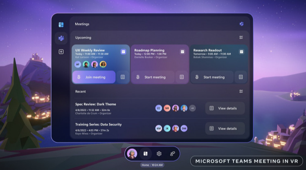The height and width of the screenshot is (170, 306).
Task: Click the Home 10:24 AM status label
Action: point(152,165)
